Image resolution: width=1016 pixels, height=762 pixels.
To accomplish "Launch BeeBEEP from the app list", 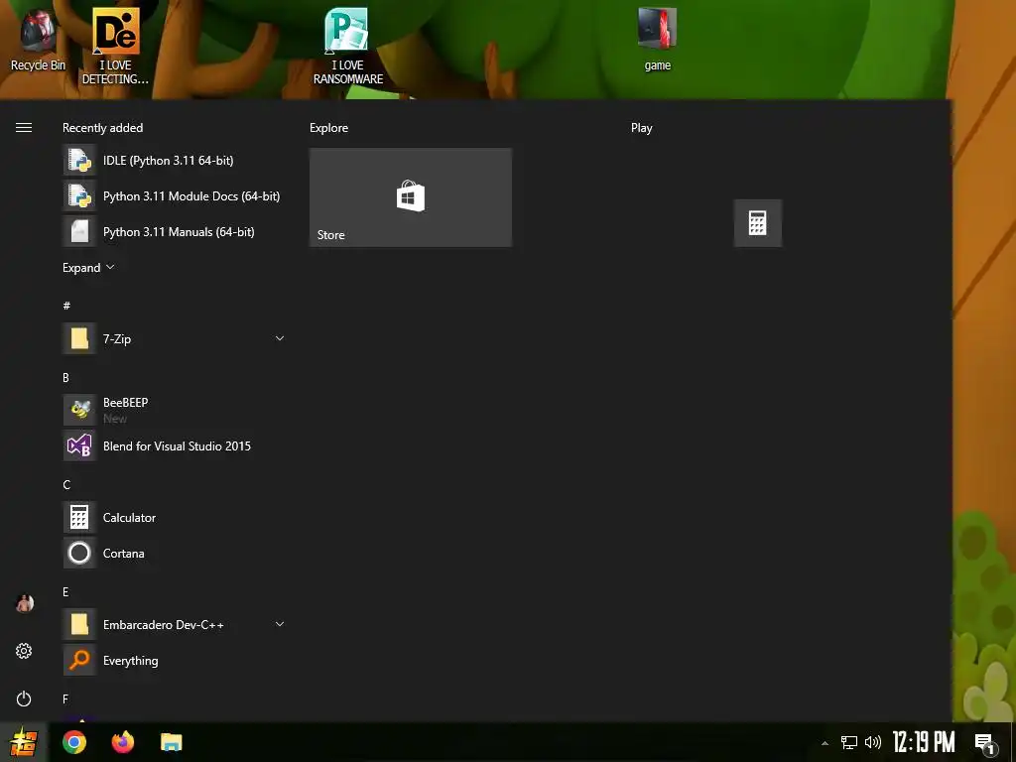I will click(x=175, y=410).
